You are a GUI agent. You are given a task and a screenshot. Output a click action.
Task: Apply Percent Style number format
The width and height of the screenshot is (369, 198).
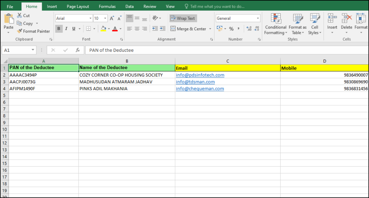click(x=231, y=29)
